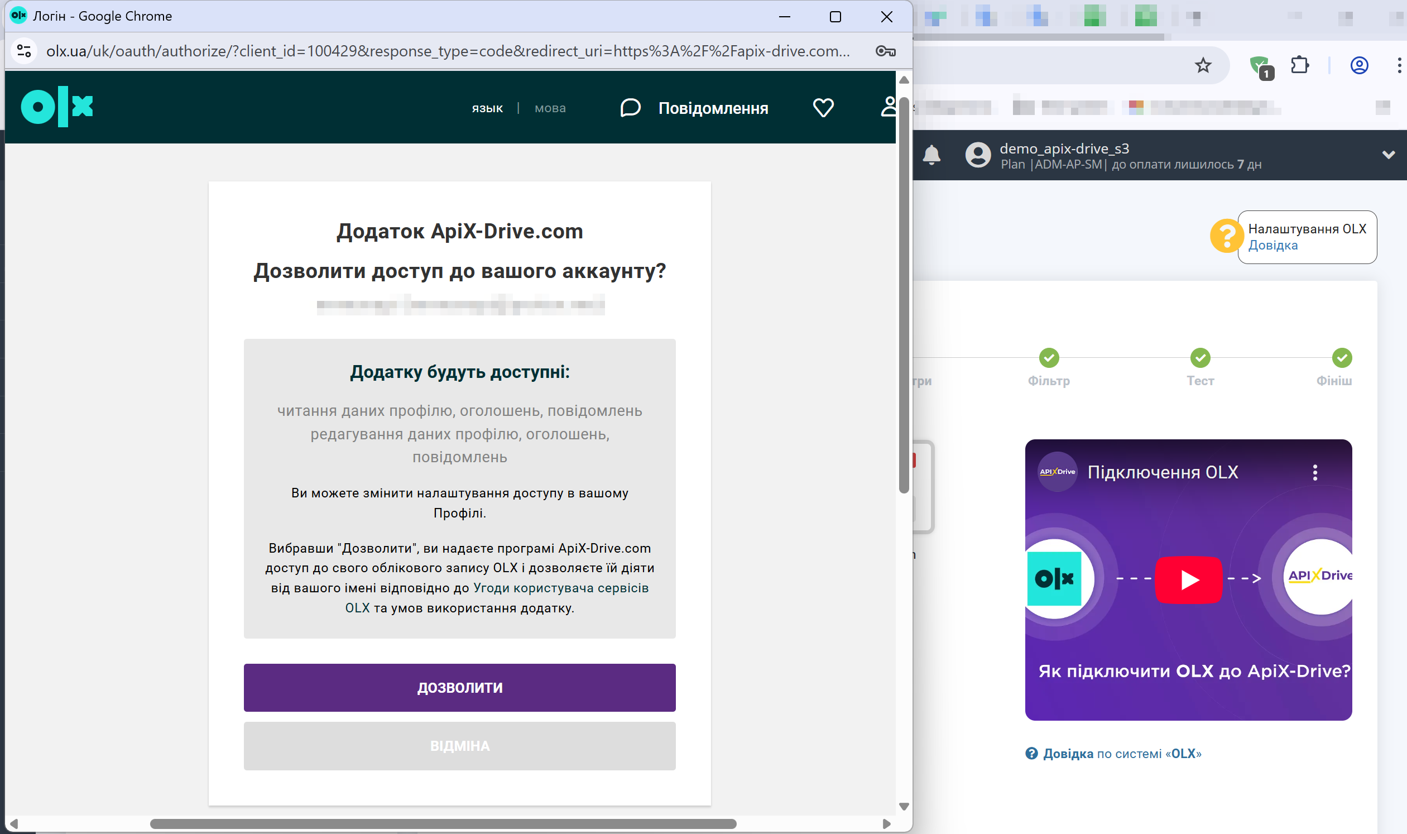This screenshot has width=1407, height=834.
Task: Click the Фініш step checkmark
Action: tap(1342, 358)
